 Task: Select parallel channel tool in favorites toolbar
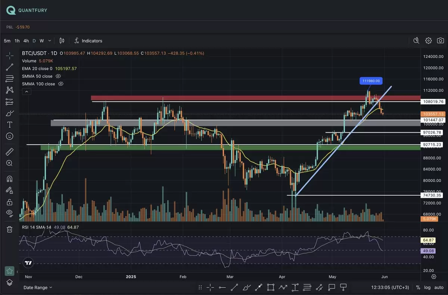click(x=319, y=287)
